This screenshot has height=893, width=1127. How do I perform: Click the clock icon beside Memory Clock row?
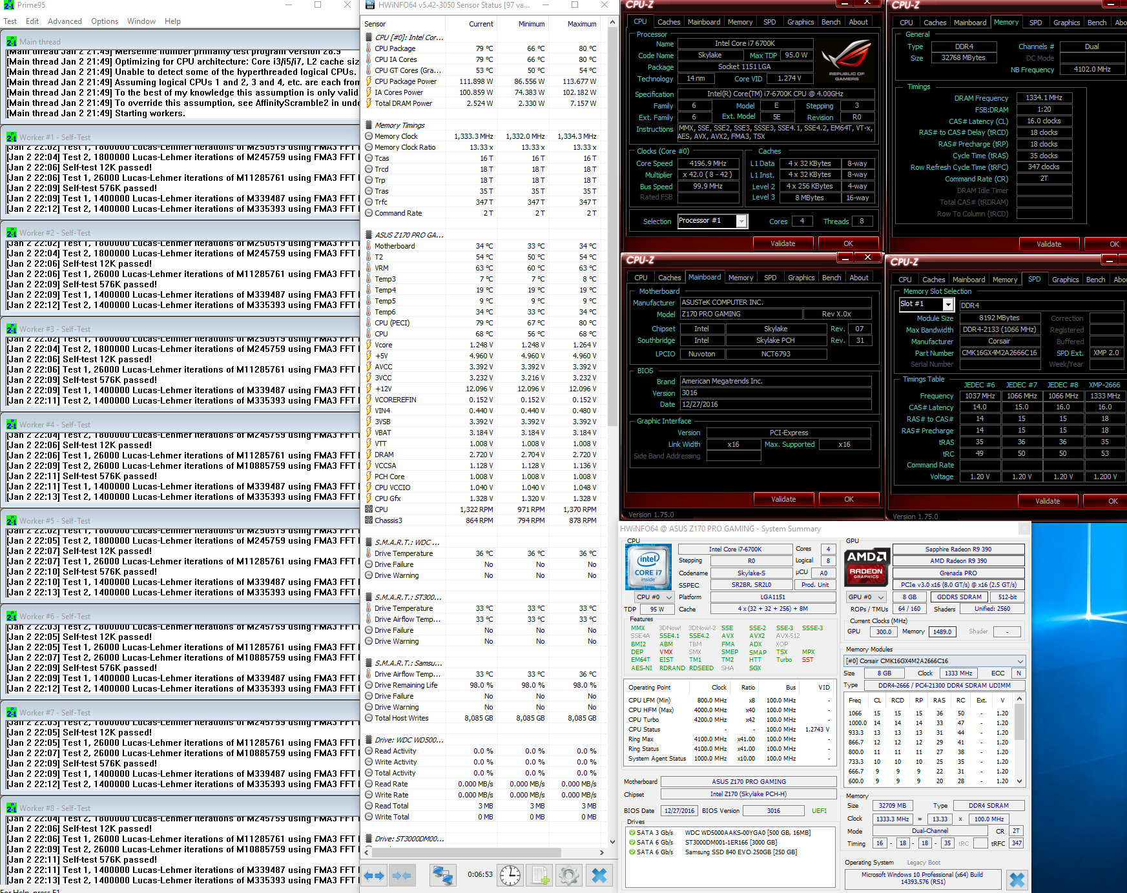369,136
